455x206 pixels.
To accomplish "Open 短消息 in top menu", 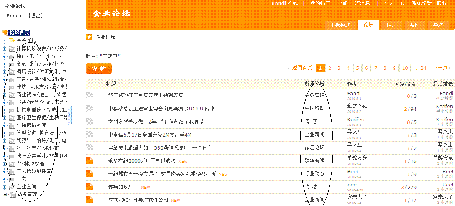I will point(362,3).
